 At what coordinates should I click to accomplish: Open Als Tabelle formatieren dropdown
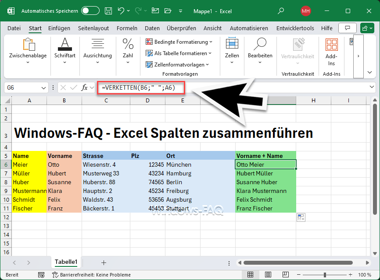click(179, 53)
